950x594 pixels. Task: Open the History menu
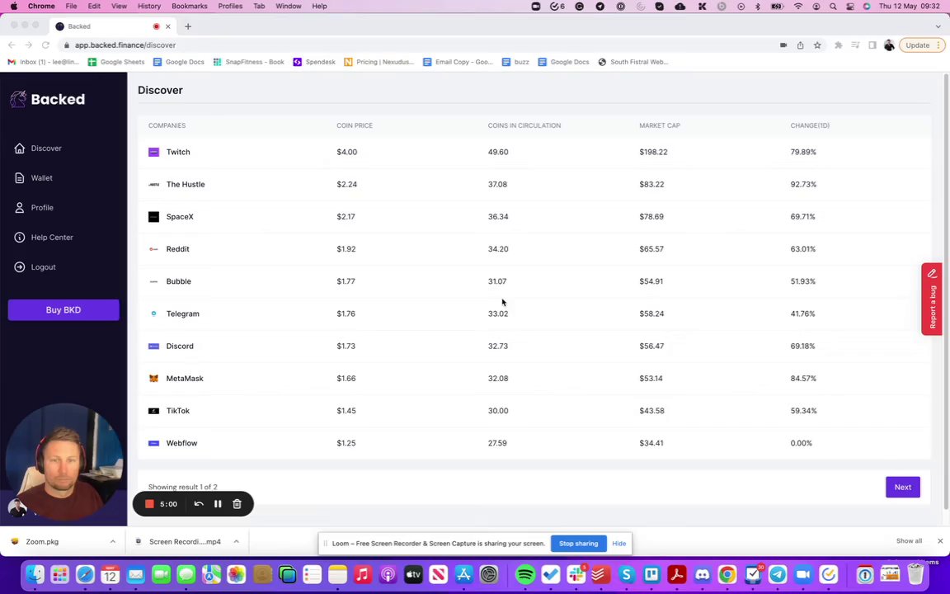tap(149, 6)
